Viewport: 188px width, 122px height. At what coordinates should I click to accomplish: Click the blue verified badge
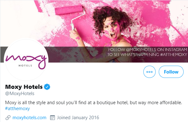tap(47, 87)
